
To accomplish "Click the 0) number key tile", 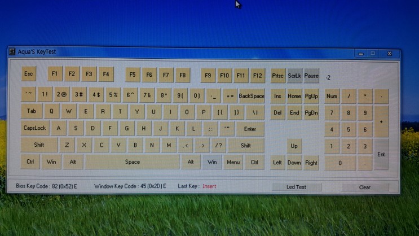I will click(197, 95).
